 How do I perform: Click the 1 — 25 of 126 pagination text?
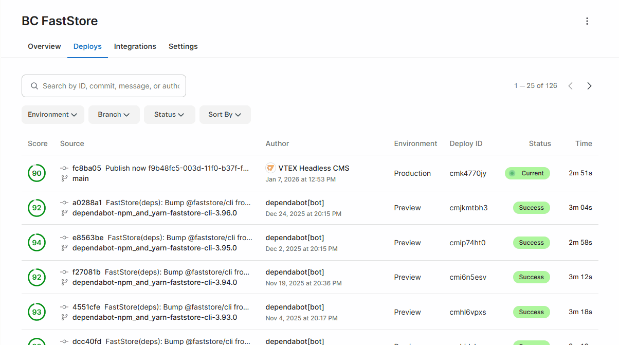tap(536, 86)
